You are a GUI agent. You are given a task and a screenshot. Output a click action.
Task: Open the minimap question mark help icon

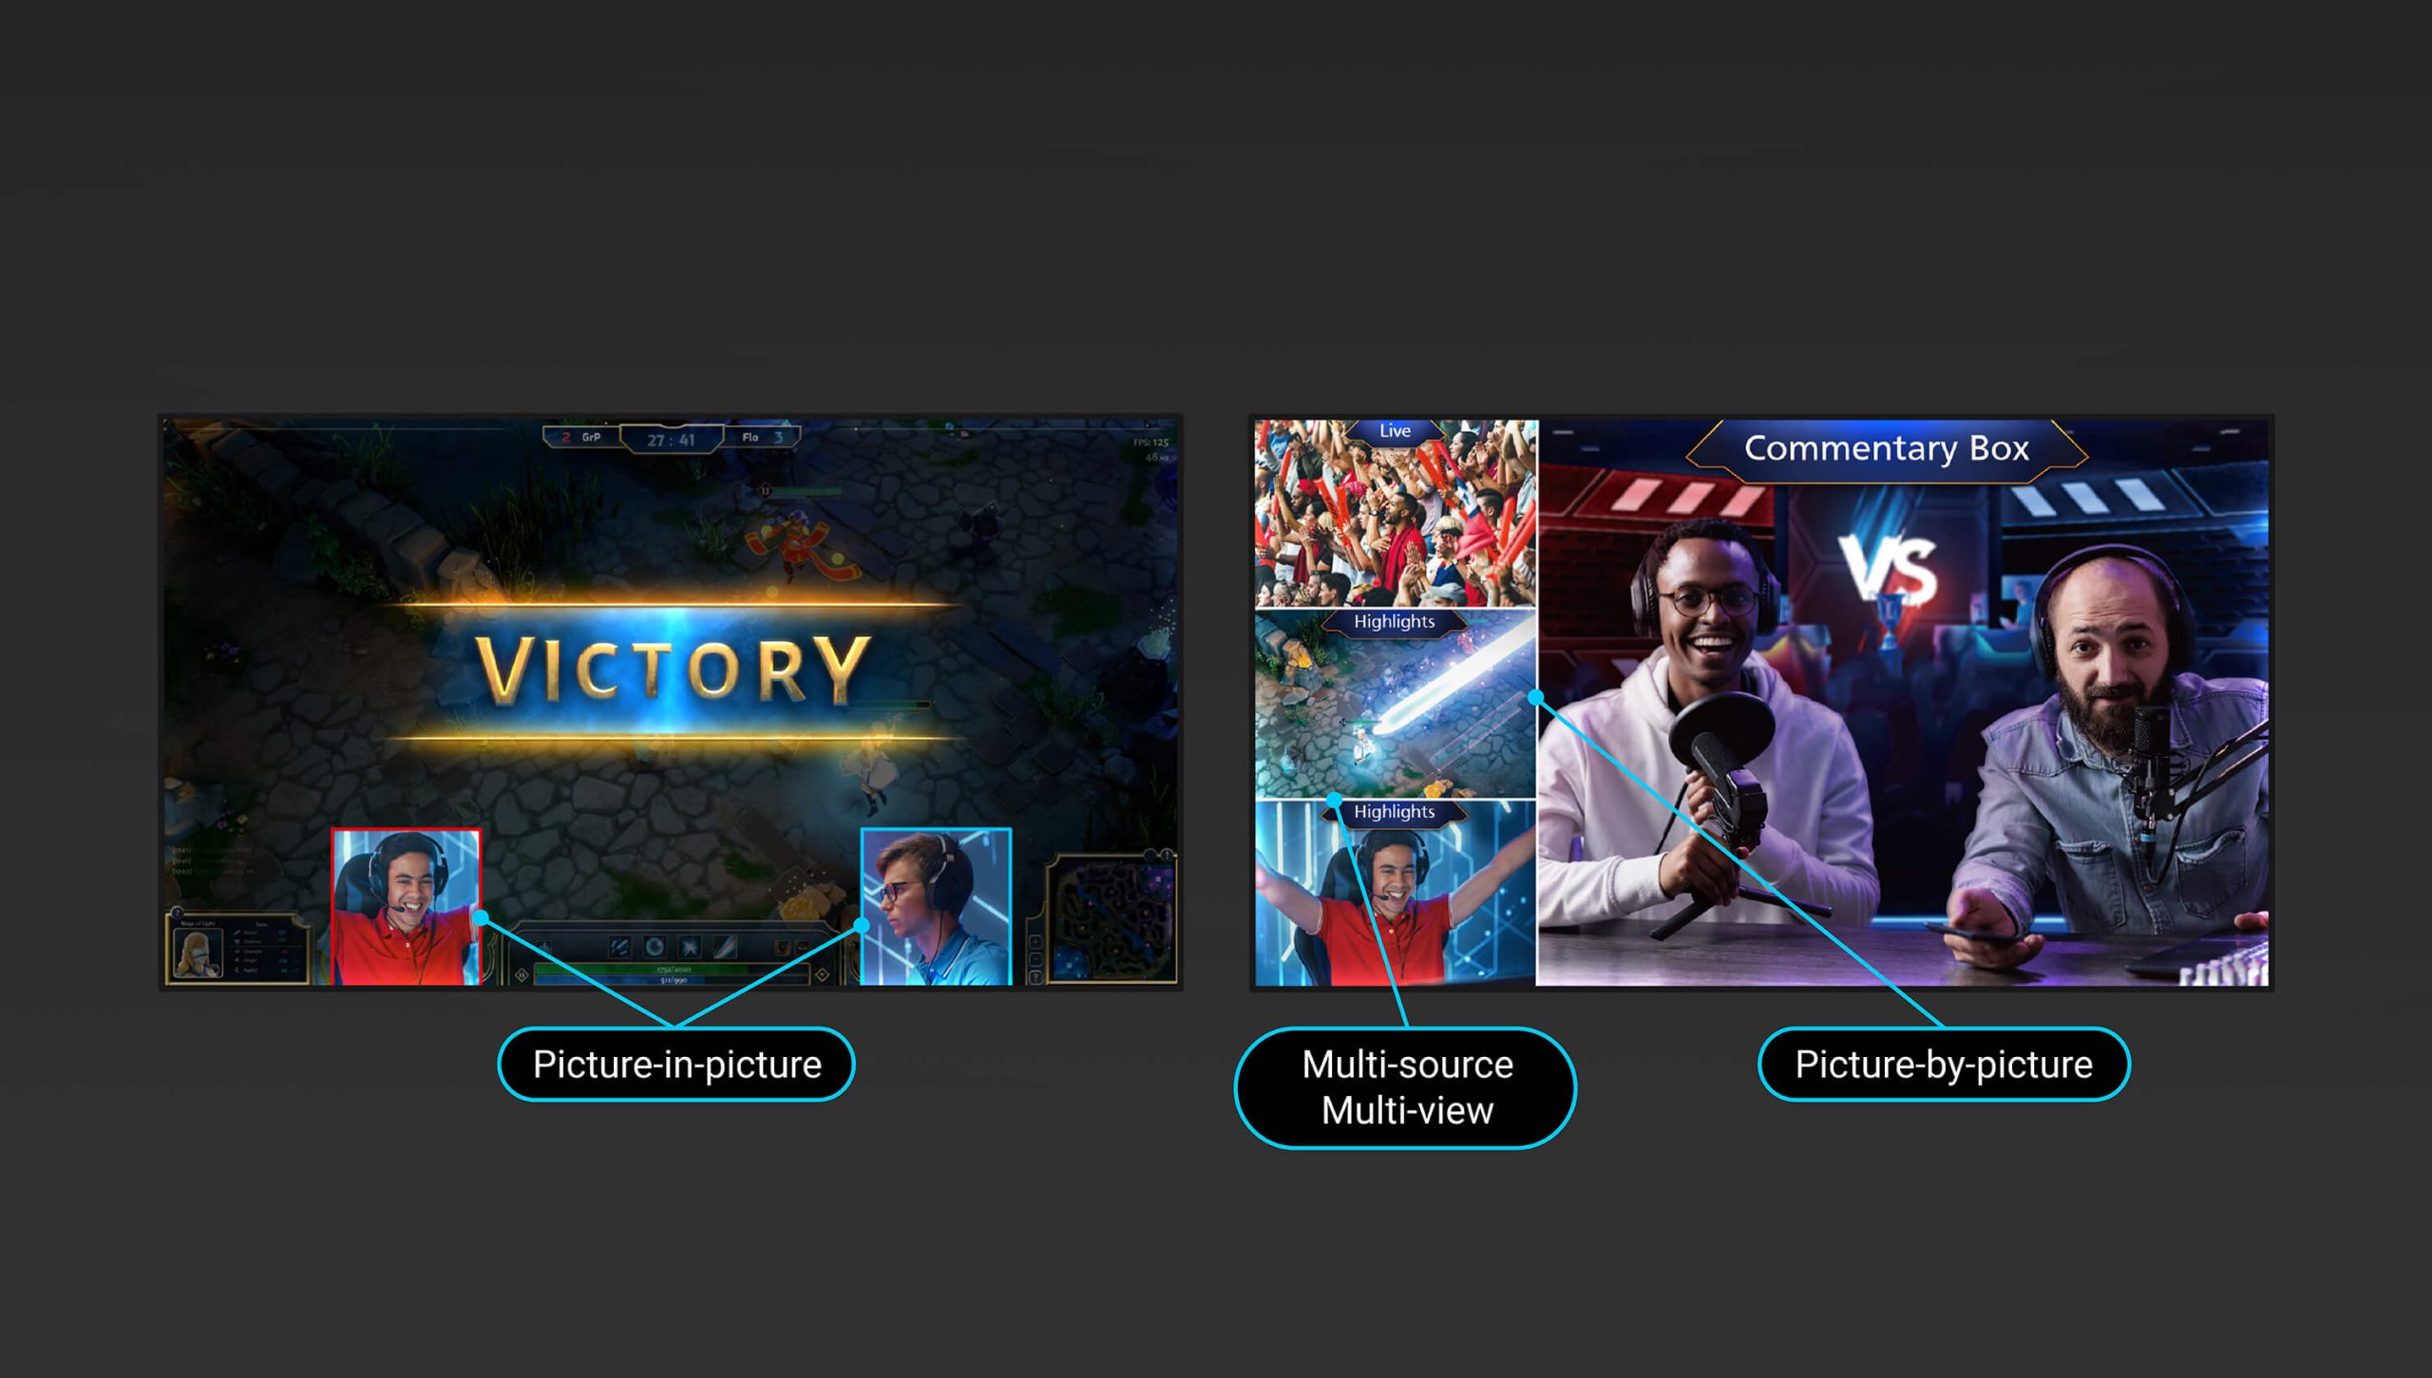[1035, 976]
